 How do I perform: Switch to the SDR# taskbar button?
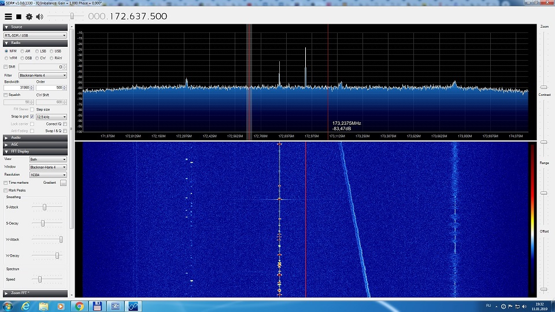coord(133,306)
